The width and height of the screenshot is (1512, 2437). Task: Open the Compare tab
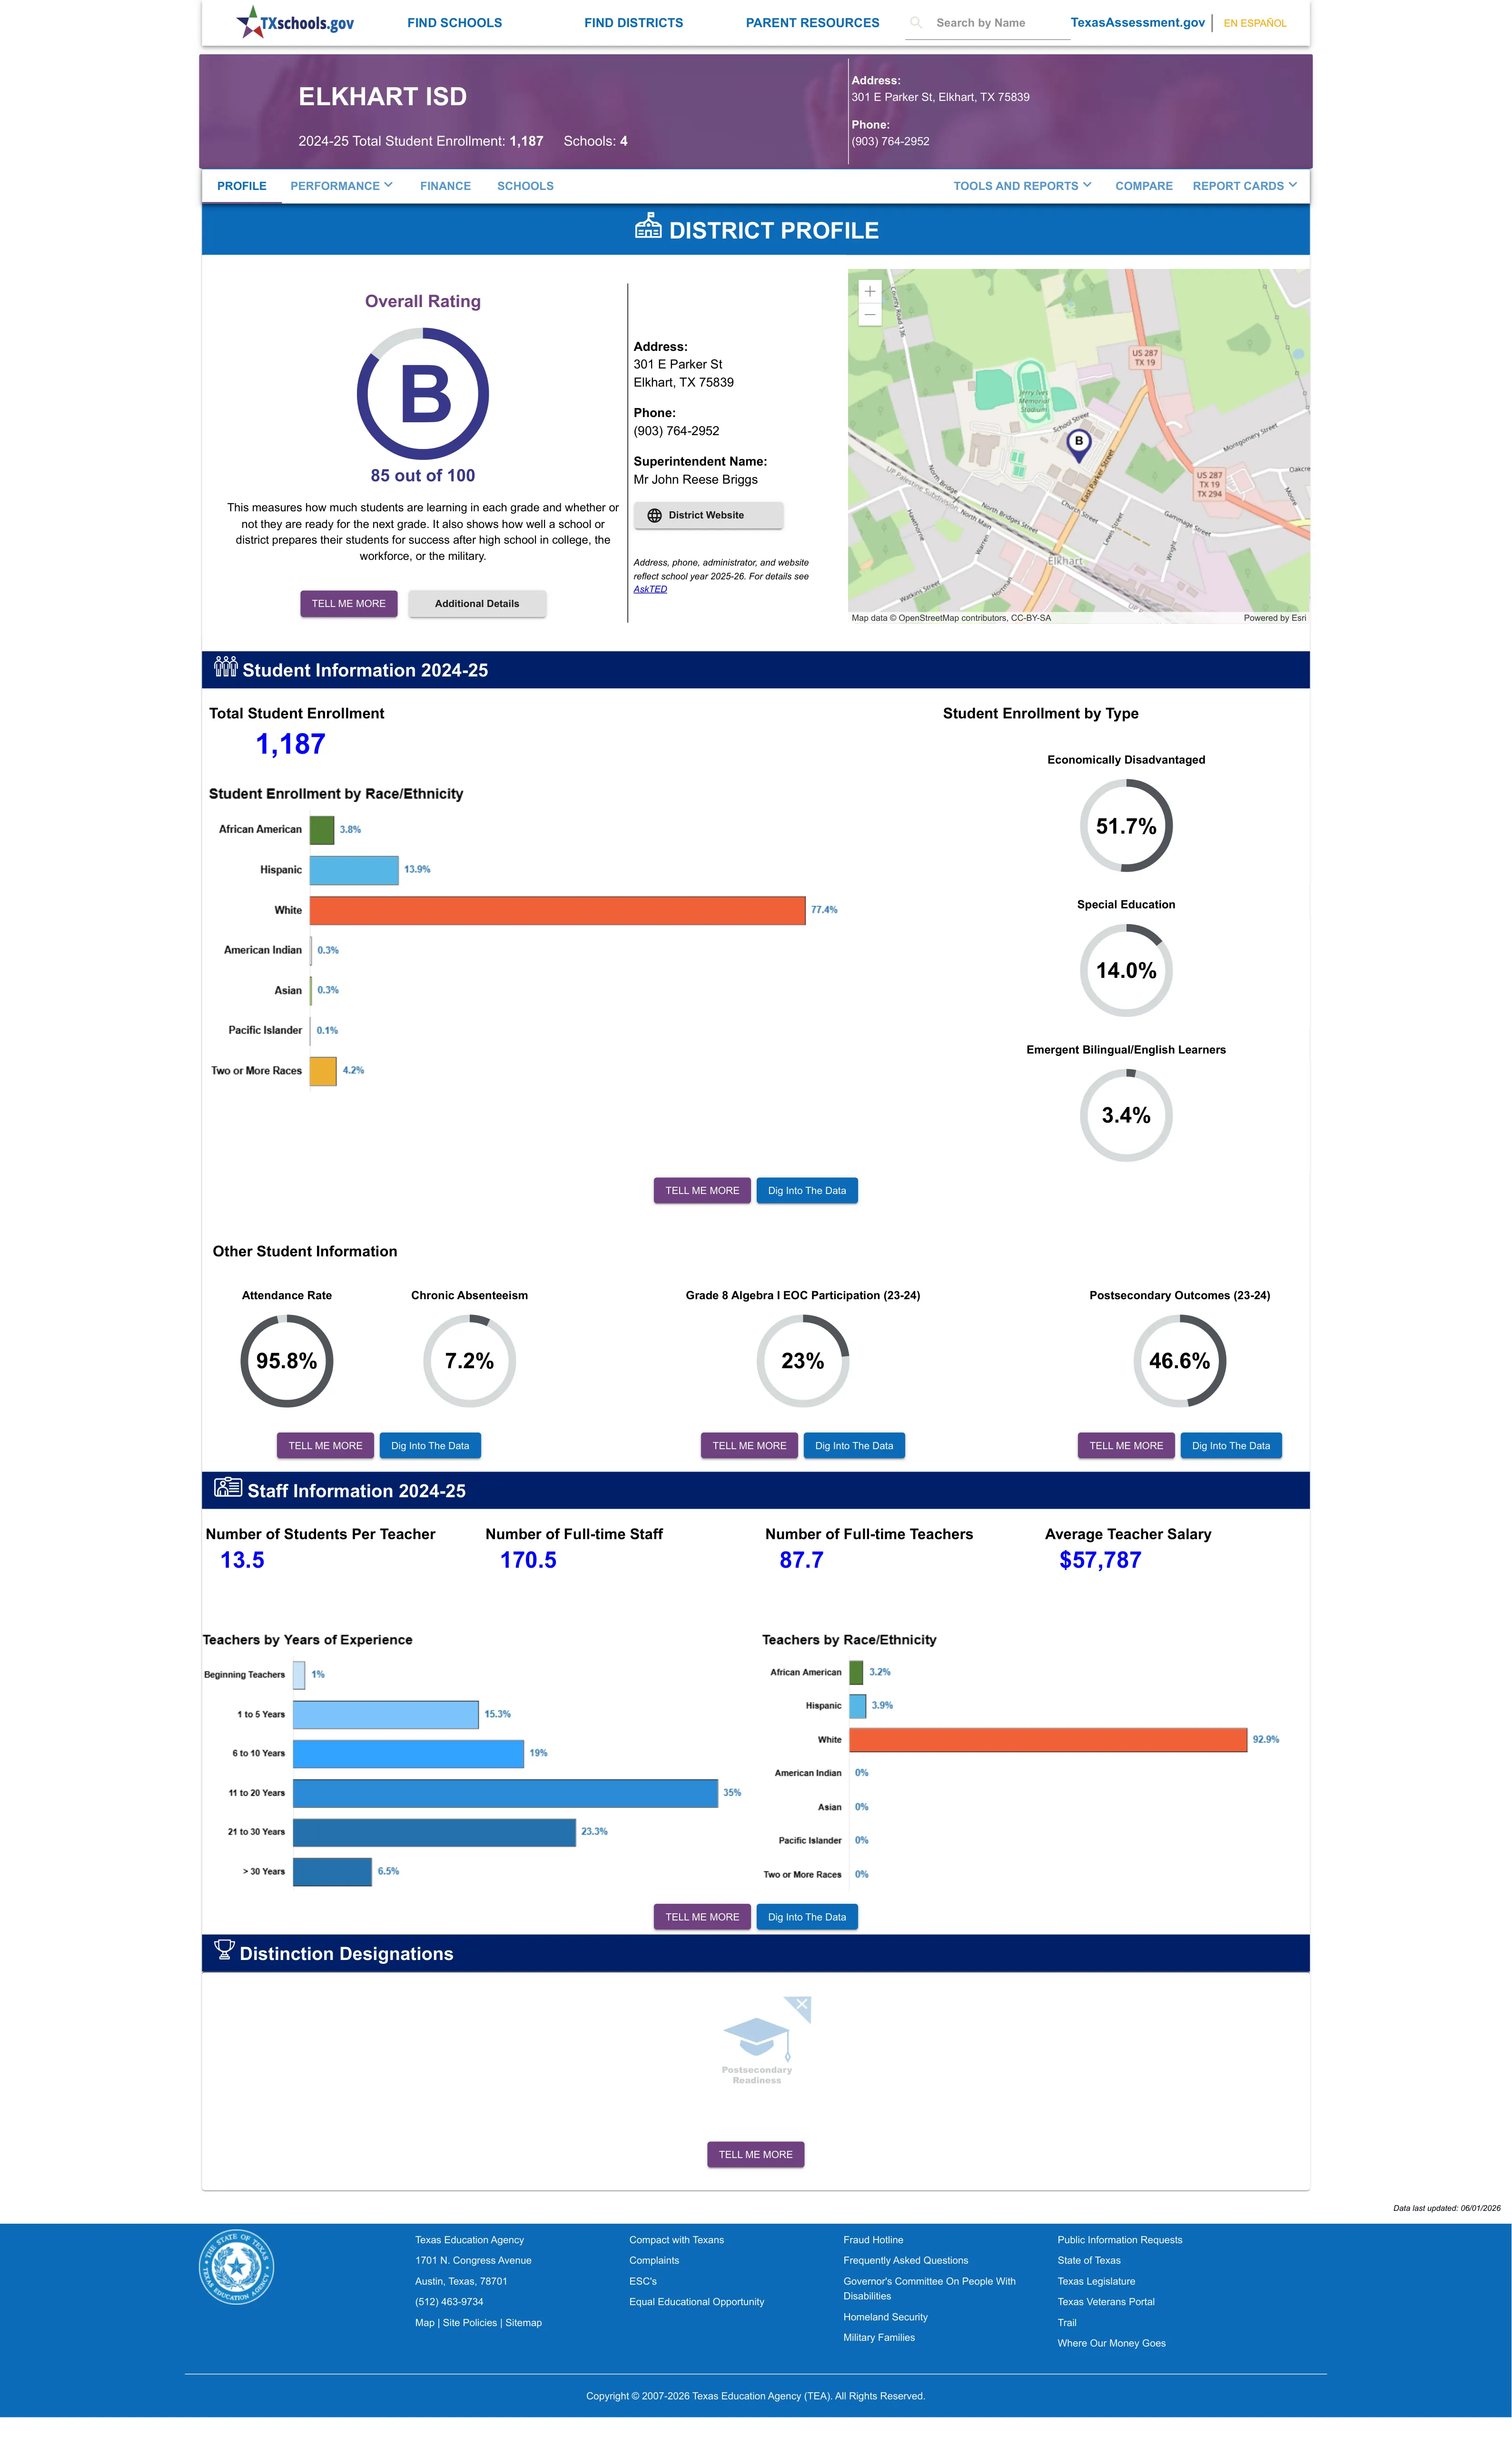(x=1144, y=186)
